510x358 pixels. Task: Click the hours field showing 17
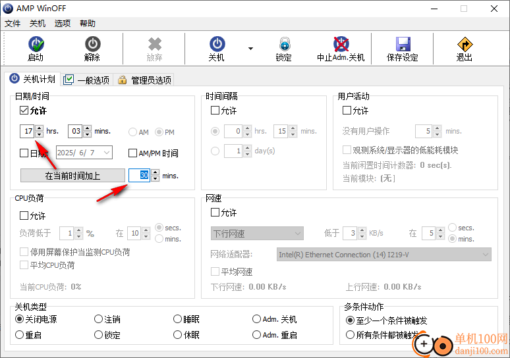tap(27, 131)
